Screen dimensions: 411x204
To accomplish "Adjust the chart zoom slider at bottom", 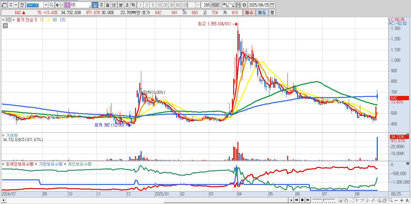I will pyautogui.click(x=324, y=200).
